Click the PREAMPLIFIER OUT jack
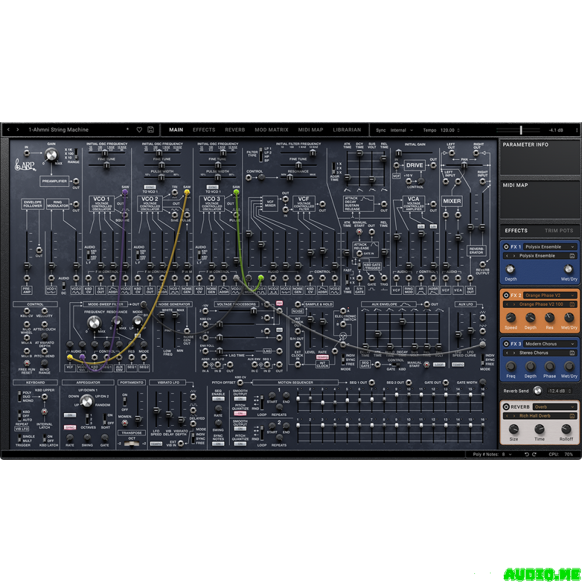 76,182
